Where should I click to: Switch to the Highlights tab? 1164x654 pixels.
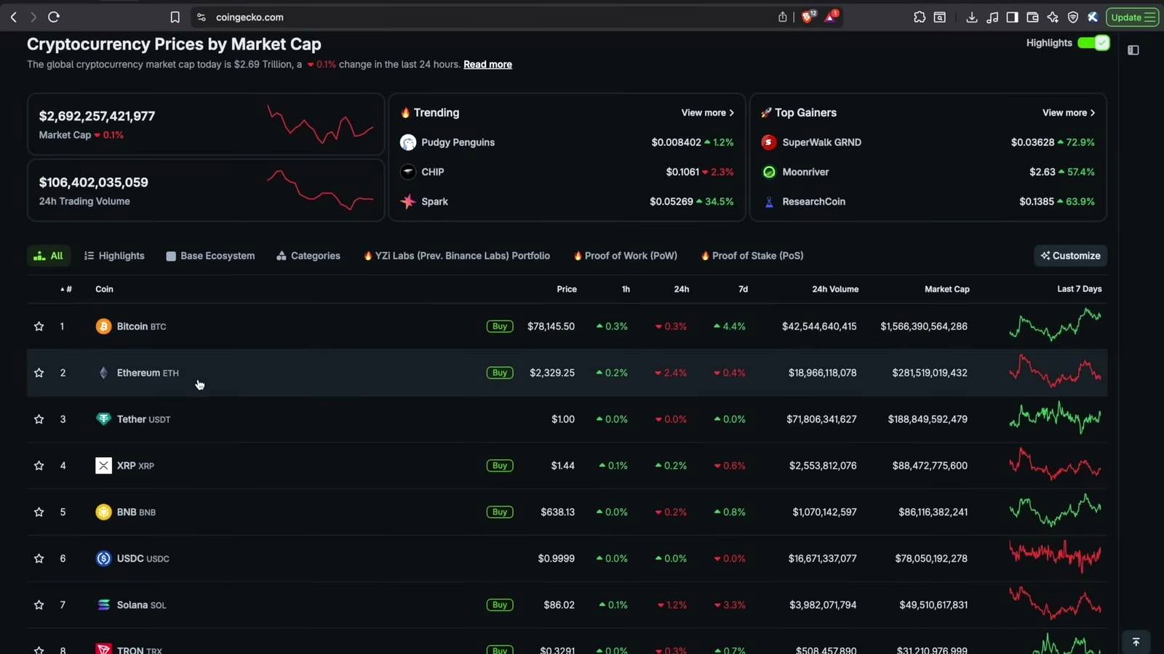(x=114, y=256)
